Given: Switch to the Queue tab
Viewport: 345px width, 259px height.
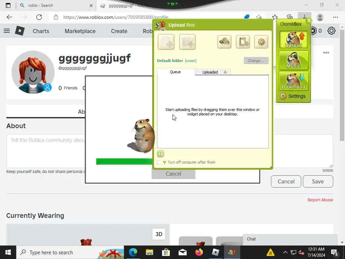Looking at the screenshot, I should [175, 72].
